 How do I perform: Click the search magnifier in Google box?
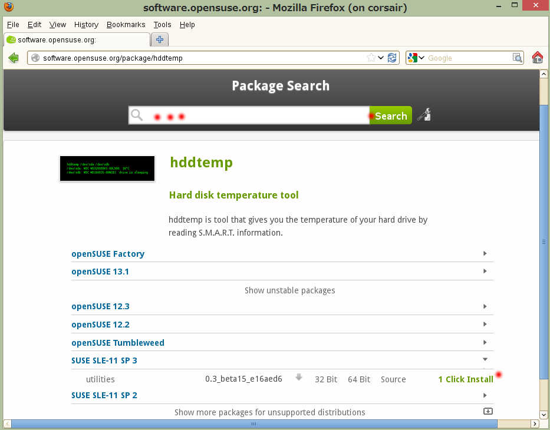(x=517, y=58)
